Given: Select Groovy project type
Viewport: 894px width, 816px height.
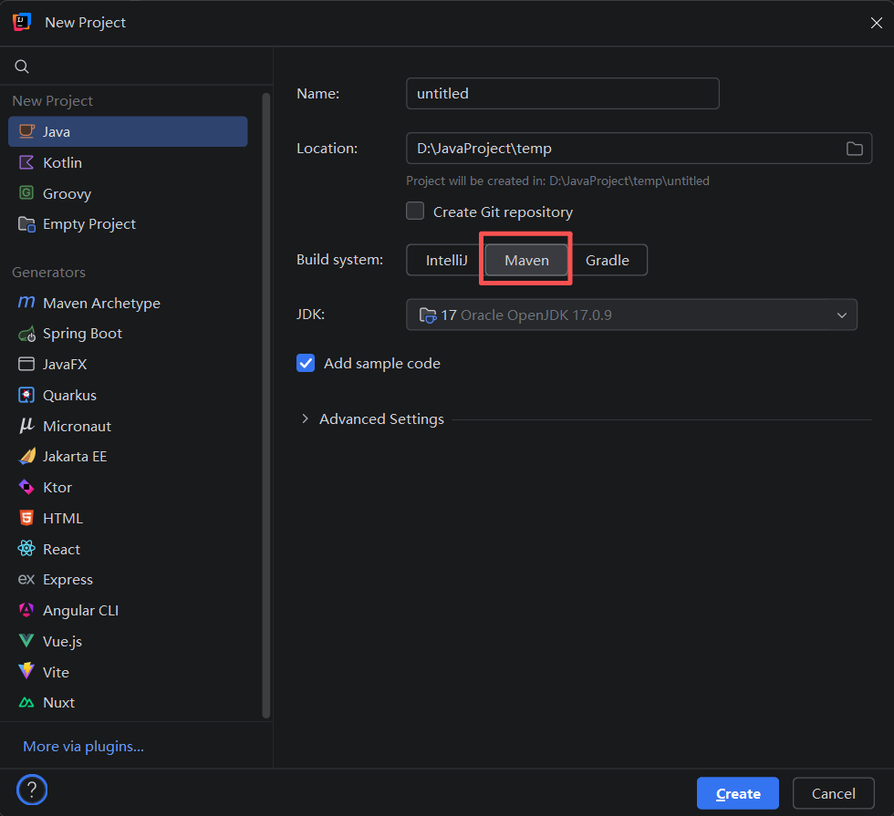Looking at the screenshot, I should 128,193.
